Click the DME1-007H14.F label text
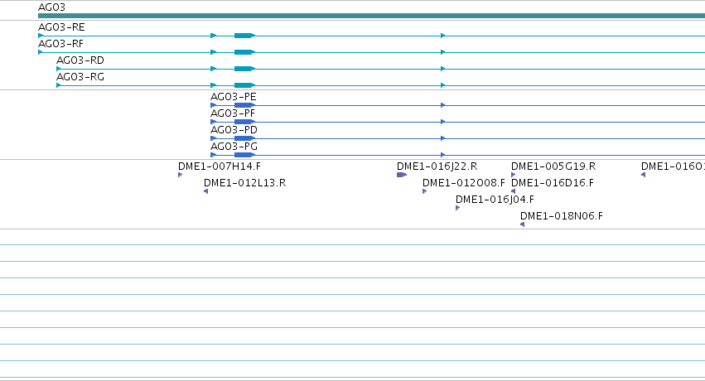The height and width of the screenshot is (381, 705). [220, 166]
